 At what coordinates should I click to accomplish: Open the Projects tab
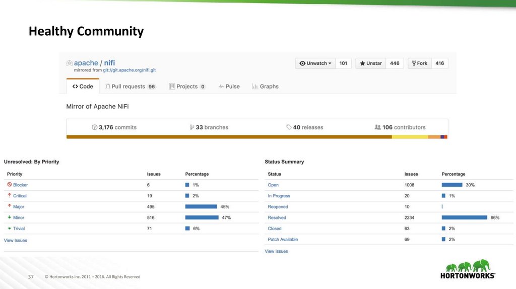tap(187, 87)
